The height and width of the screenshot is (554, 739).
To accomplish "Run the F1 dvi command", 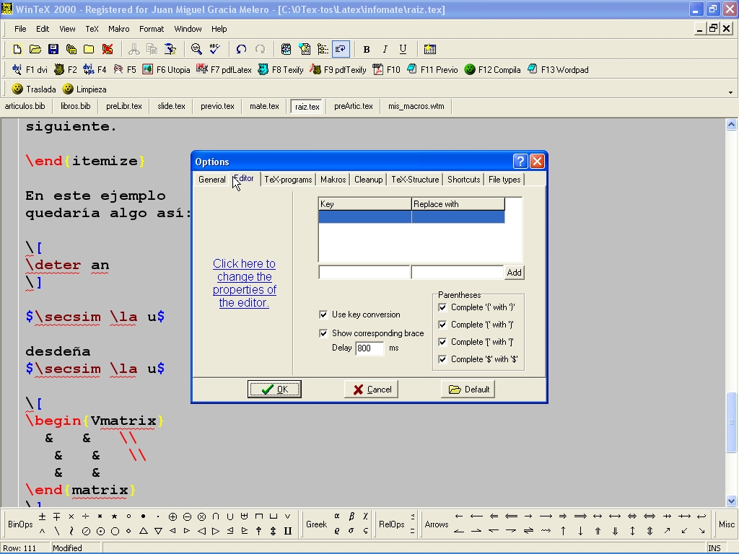I will [x=30, y=70].
